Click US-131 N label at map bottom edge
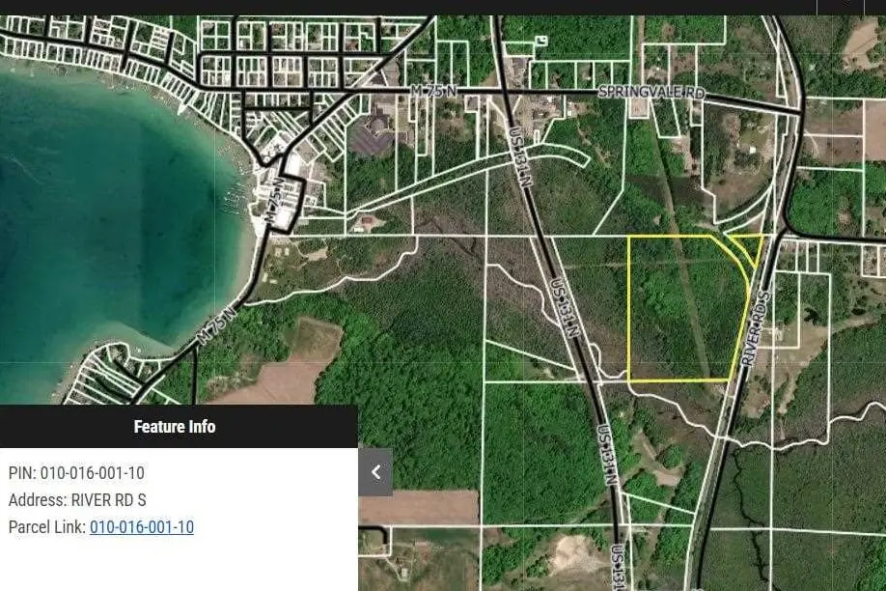The image size is (886, 591). point(617,568)
